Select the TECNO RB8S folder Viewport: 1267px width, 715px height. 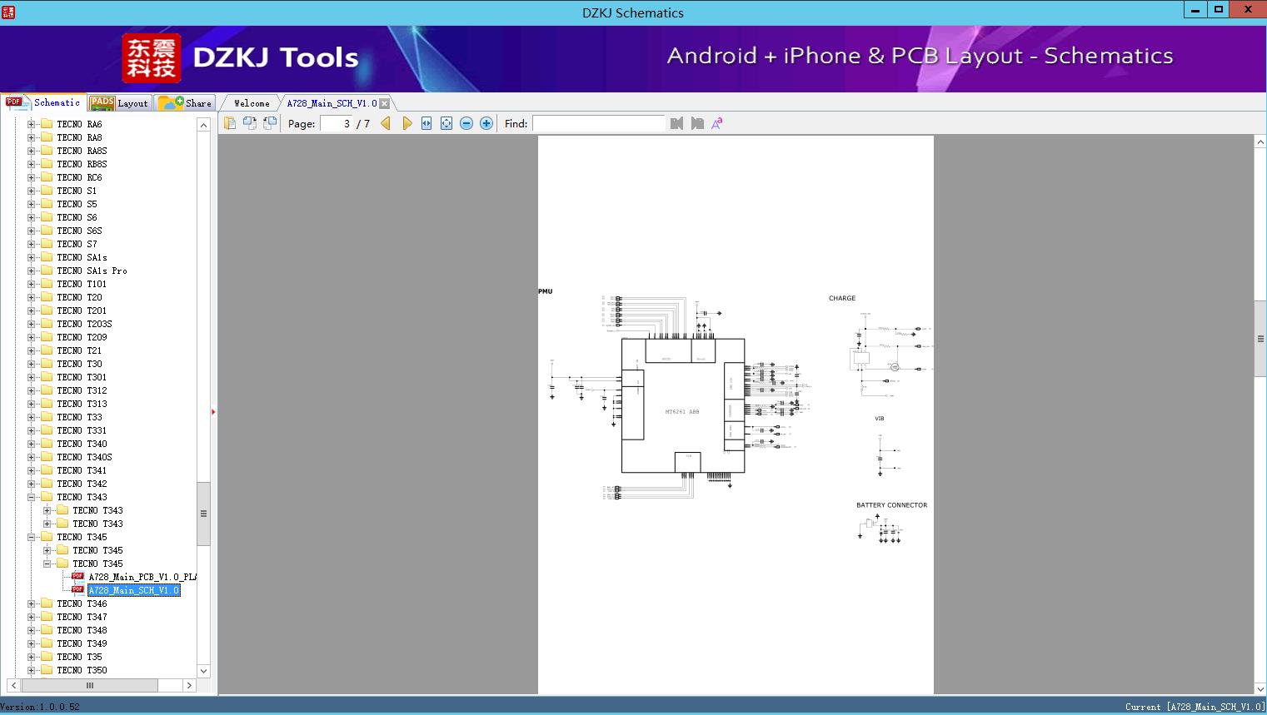point(82,164)
